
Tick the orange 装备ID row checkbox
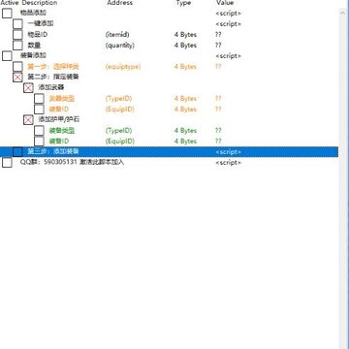click(x=39, y=110)
